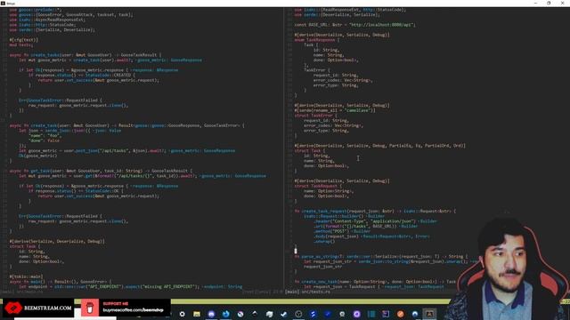Click '.uri(format!' builder line
Viewport: 570px width, 320px height.
(x=366, y=227)
